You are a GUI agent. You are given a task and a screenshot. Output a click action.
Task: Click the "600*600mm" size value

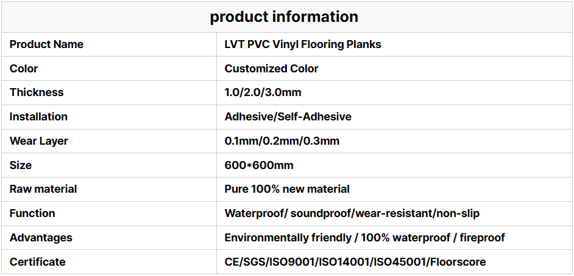point(259,165)
